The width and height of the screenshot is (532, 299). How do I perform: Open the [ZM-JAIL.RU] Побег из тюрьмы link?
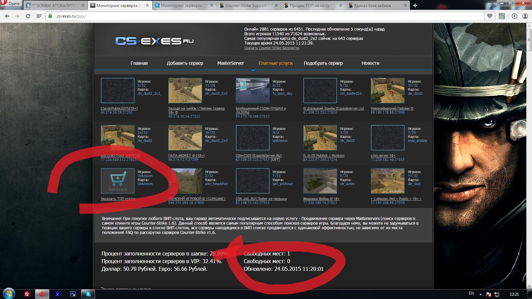tap(261, 199)
